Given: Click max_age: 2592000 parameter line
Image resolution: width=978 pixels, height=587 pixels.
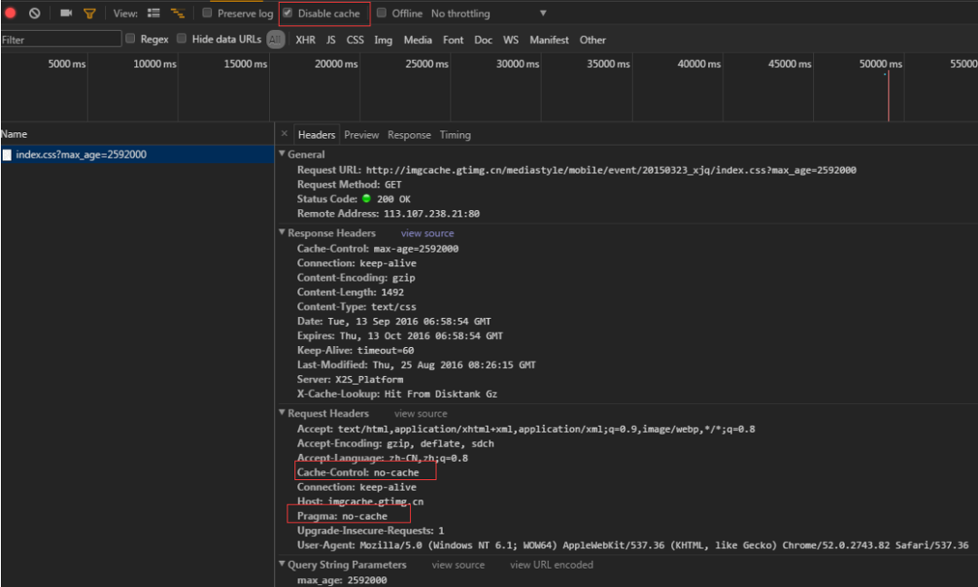Looking at the screenshot, I should pos(341,580).
